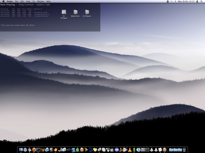Image resolution: width=205 pixels, height=153 pixels.
Task: Open the Edit menu
Action: pyautogui.click(x=22, y=1)
